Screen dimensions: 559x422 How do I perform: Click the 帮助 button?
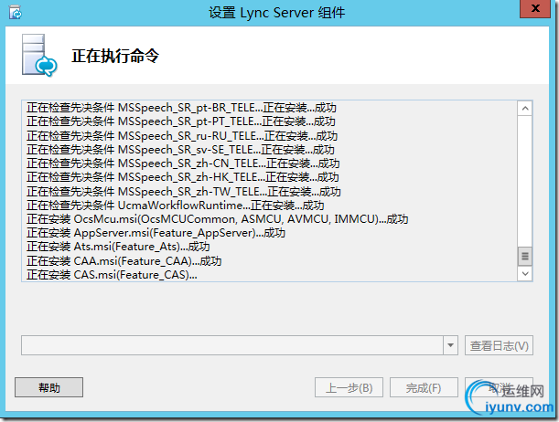pos(48,387)
